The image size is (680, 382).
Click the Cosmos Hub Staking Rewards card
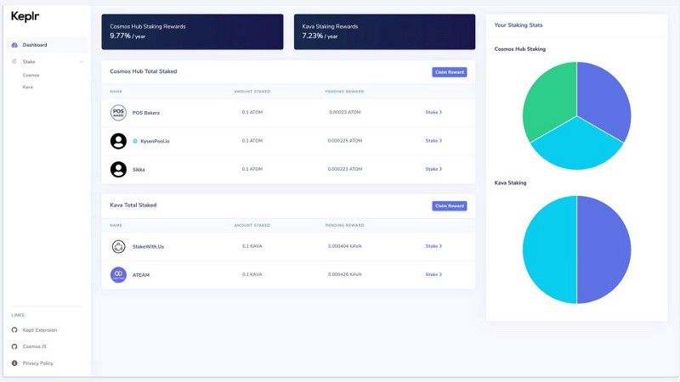click(x=192, y=32)
